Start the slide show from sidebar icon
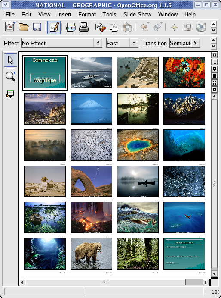221x298 pixels. click(x=10, y=94)
